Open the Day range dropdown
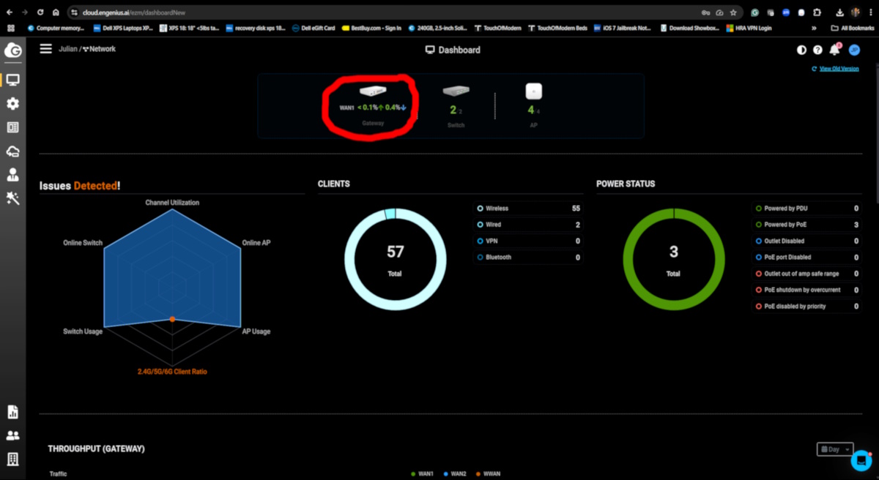Image resolution: width=879 pixels, height=480 pixels. [834, 449]
